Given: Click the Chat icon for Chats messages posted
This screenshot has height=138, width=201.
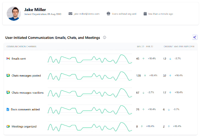Looking at the screenshot, I should pyautogui.click(x=8, y=75).
